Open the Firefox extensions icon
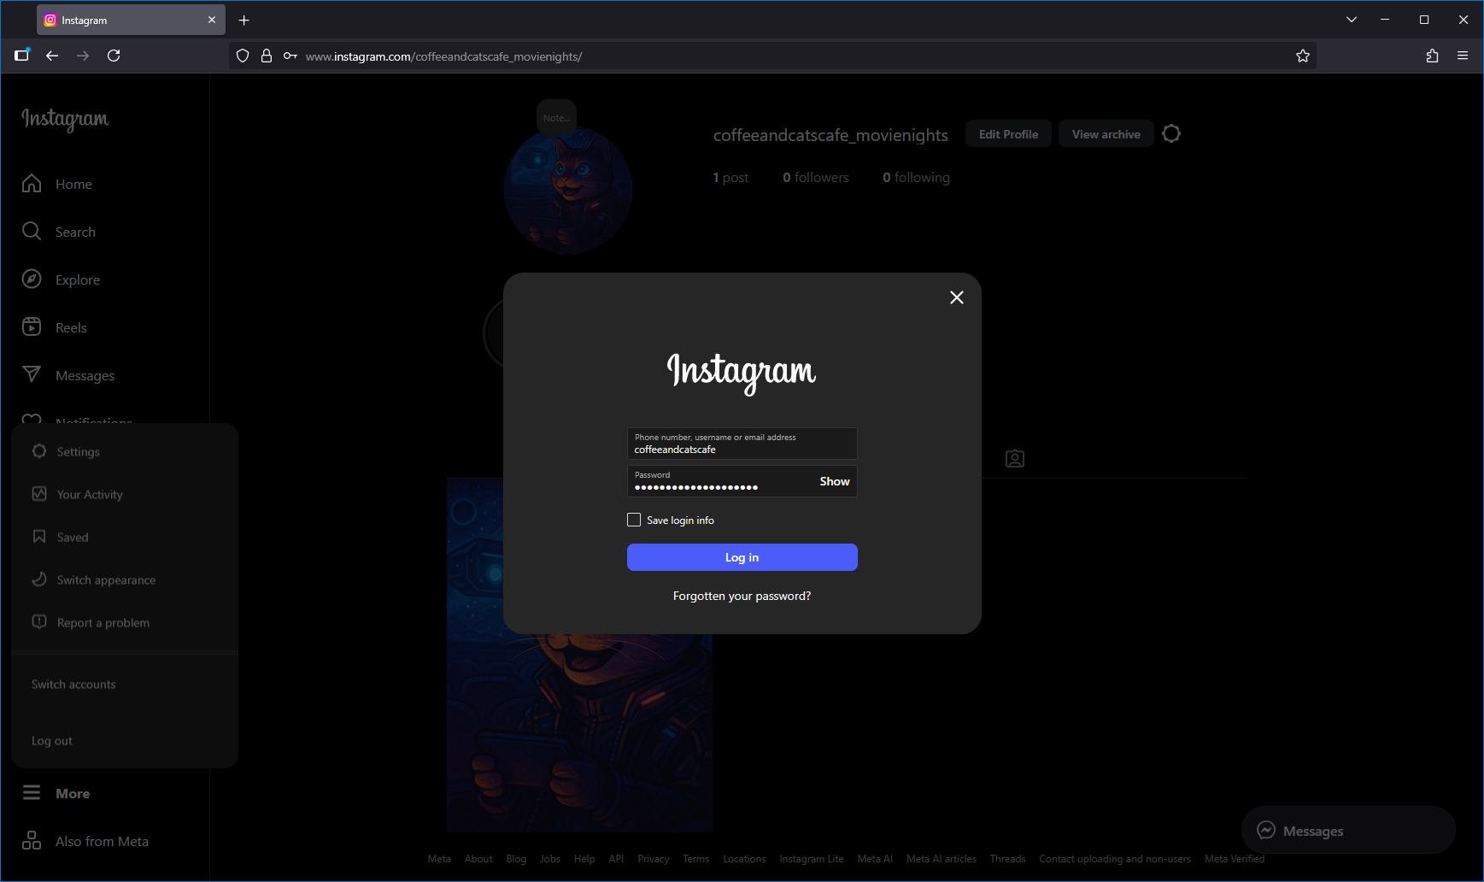Screen dimensions: 1484x882 tap(1432, 56)
